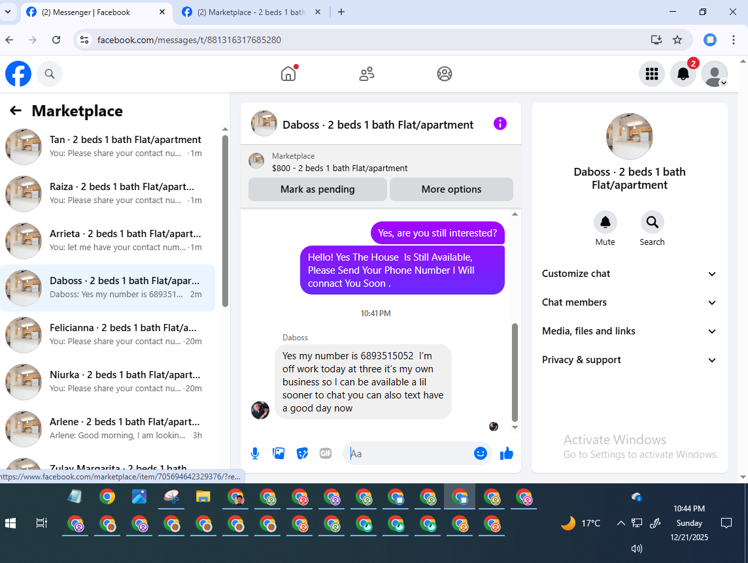Send a thumbs-up like
This screenshot has height=563, width=748.
click(507, 453)
